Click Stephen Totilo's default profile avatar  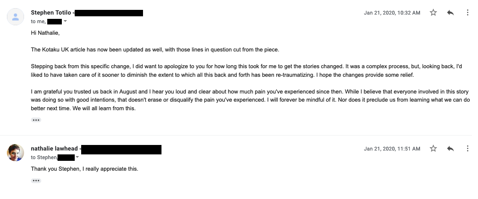(15, 17)
